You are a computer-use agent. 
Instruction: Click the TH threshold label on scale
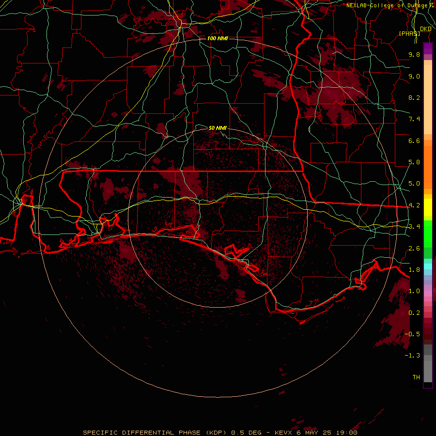(416, 377)
